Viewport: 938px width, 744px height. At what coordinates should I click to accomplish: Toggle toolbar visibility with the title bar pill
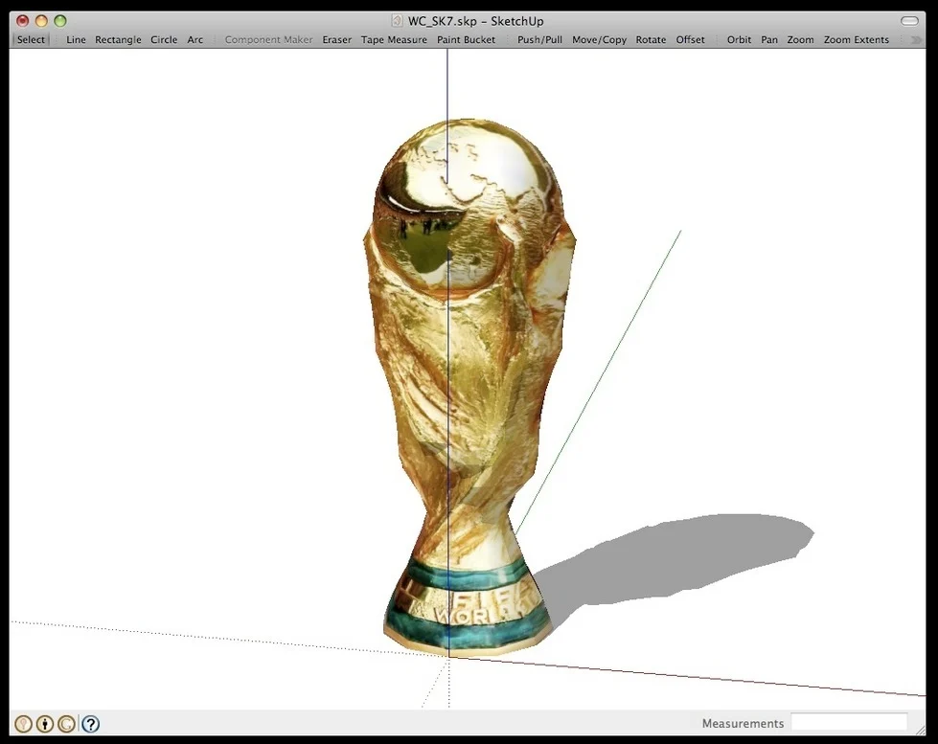tap(909, 21)
